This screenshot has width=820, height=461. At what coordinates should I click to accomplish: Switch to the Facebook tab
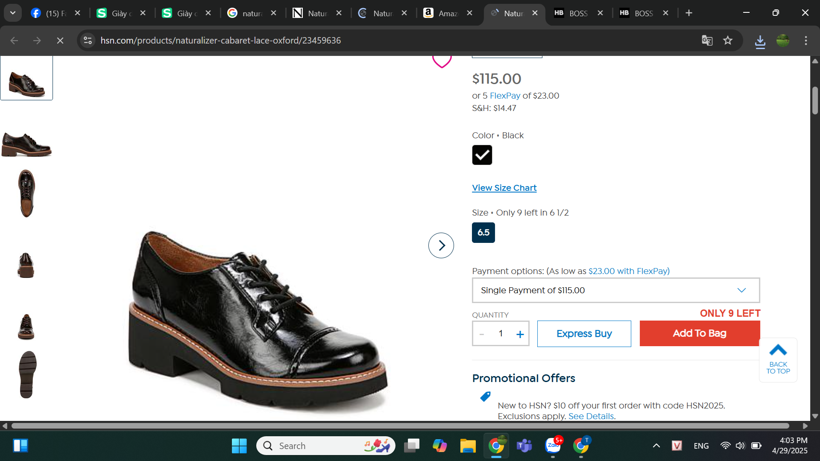click(51, 13)
